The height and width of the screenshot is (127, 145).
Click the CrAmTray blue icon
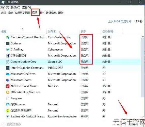coord(8,50)
